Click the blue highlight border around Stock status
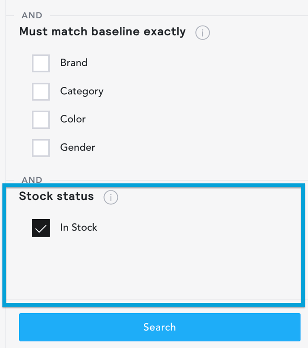The width and height of the screenshot is (308, 348). click(x=154, y=185)
